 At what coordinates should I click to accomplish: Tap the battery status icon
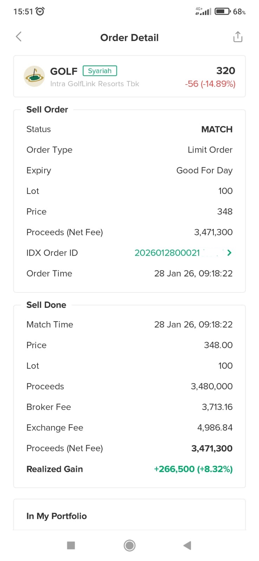pos(222,12)
